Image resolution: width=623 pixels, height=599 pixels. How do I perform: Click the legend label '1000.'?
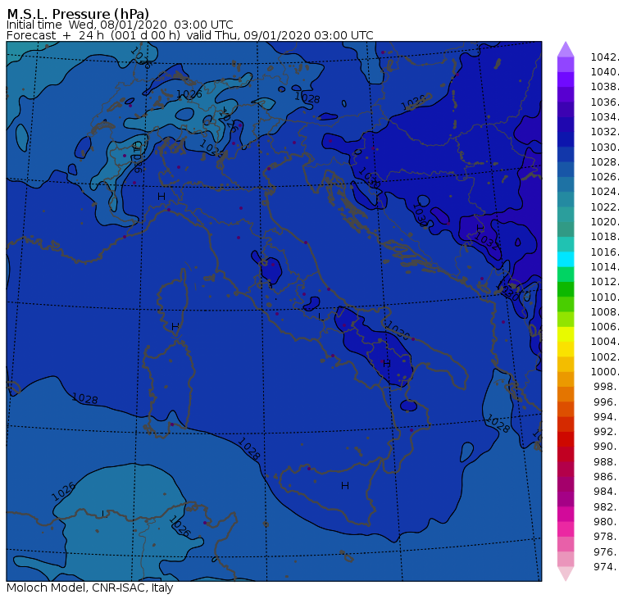605,372
